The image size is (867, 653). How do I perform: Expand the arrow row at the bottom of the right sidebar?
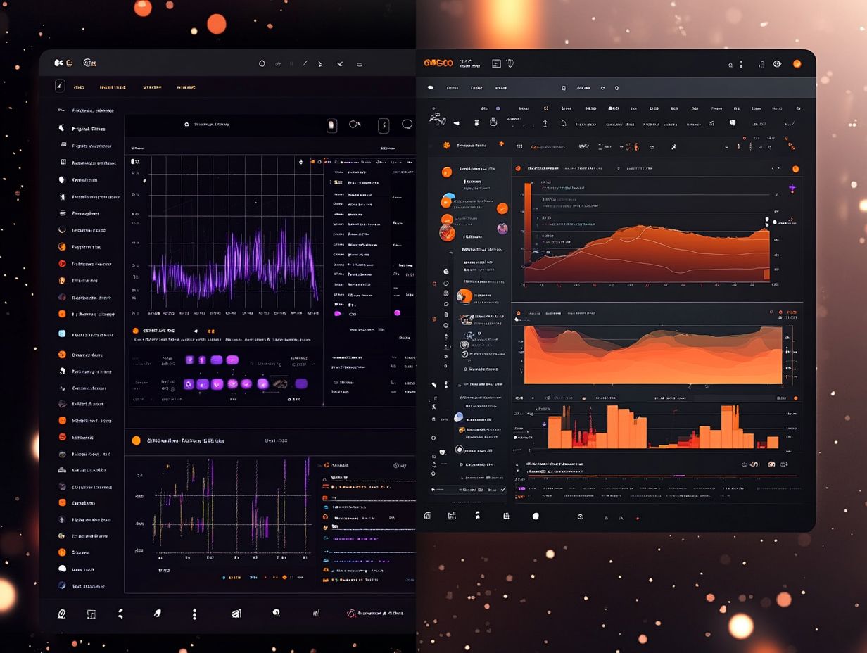(433, 489)
